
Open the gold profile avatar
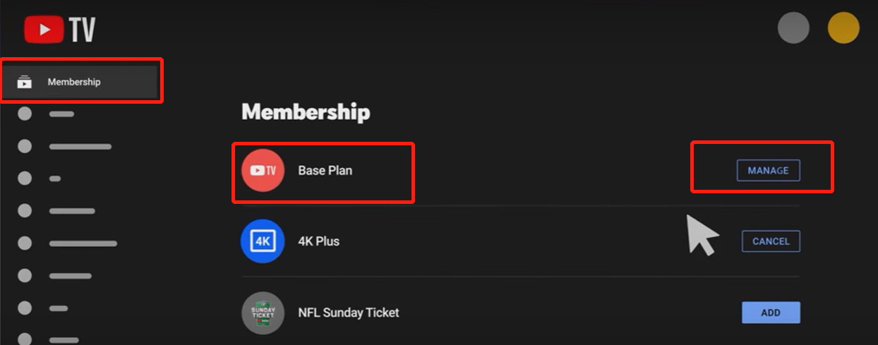click(843, 28)
